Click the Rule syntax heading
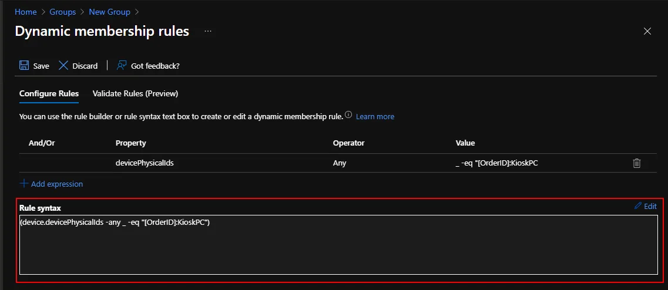The height and width of the screenshot is (290, 668). click(x=40, y=208)
